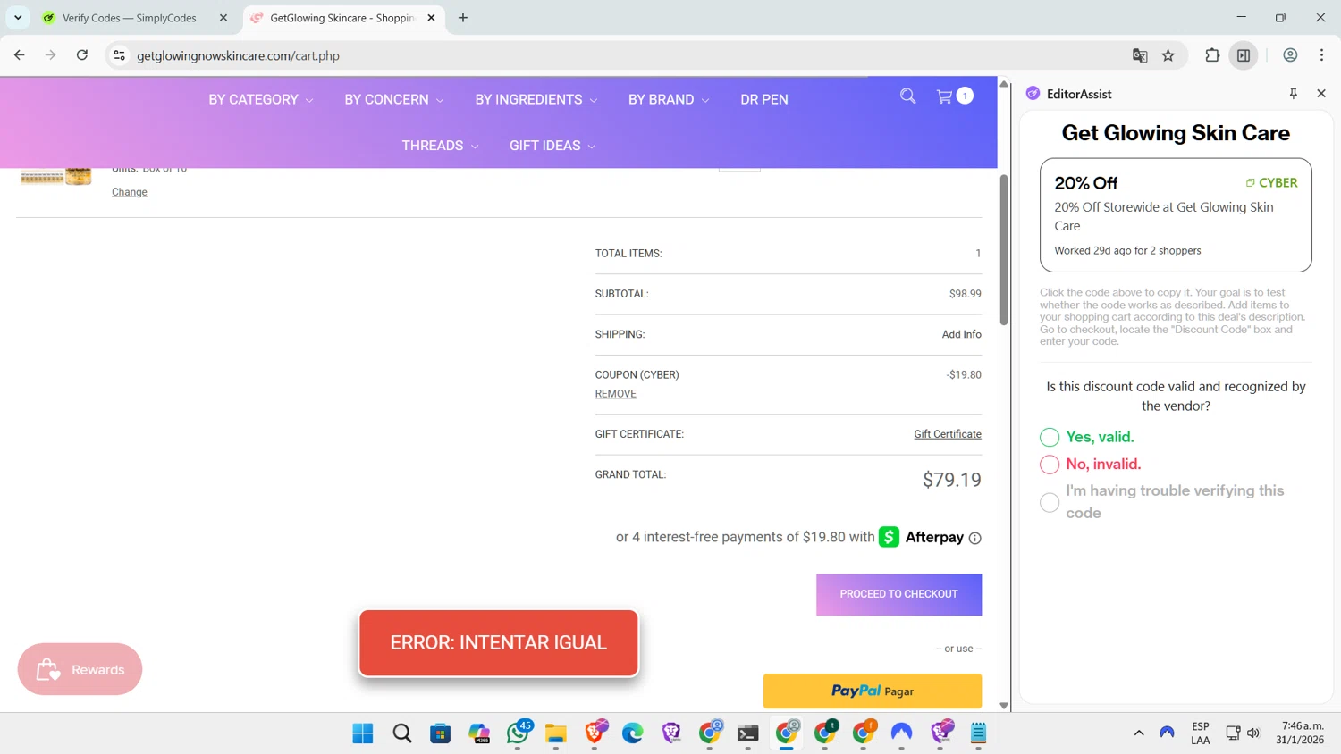Click the 20% Off coupon card
Screen dimensions: 1341x754
coord(1176,215)
